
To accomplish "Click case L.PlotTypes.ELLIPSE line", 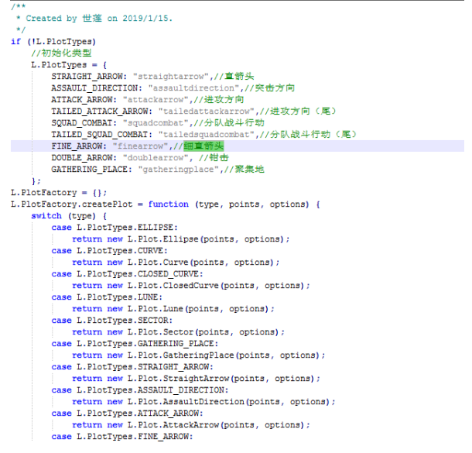I will pos(115,228).
